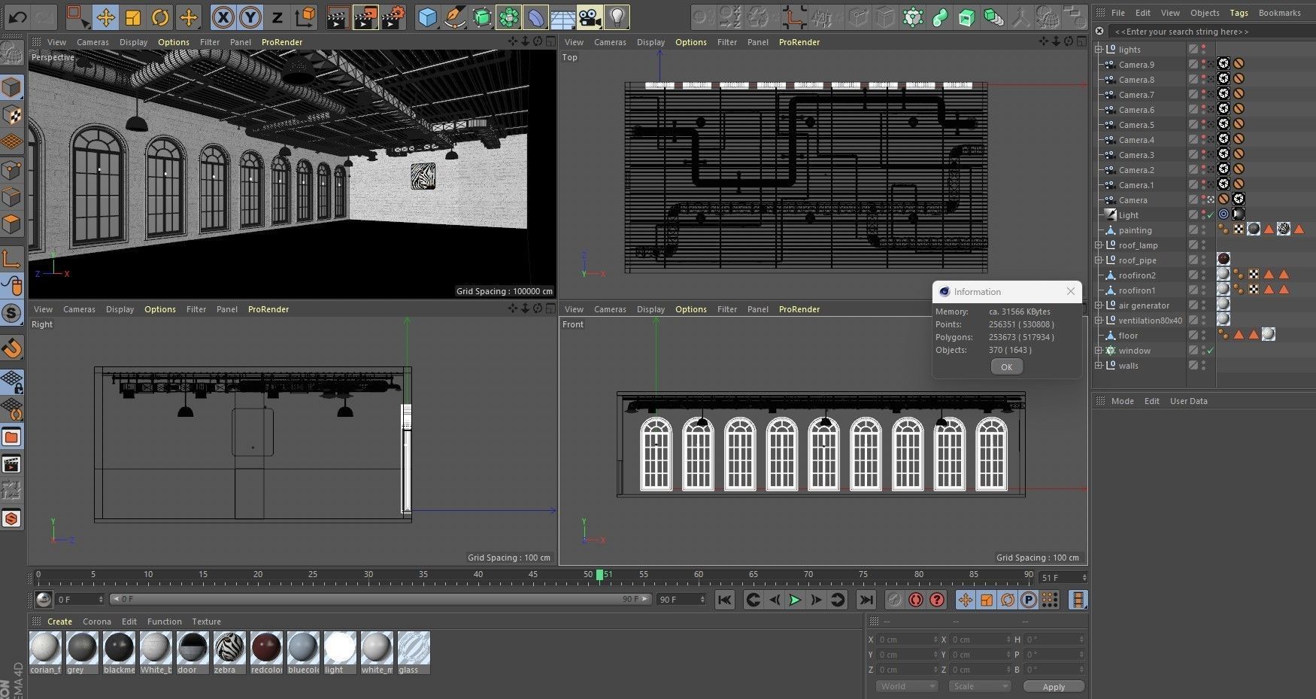Click OK in the Information dialog
The width and height of the screenshot is (1316, 699).
click(x=1006, y=367)
